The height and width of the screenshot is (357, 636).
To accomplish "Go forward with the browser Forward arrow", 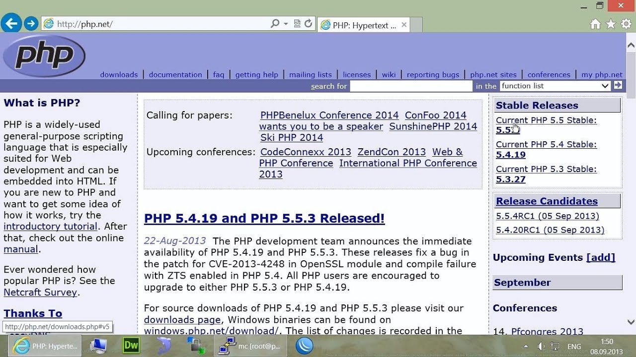I will (x=31, y=23).
